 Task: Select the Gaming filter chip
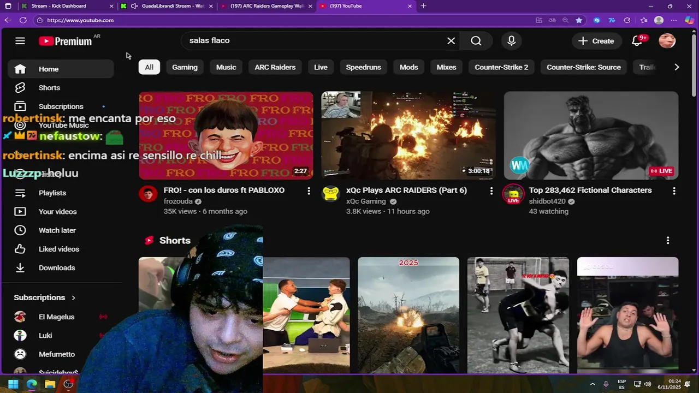click(x=185, y=67)
